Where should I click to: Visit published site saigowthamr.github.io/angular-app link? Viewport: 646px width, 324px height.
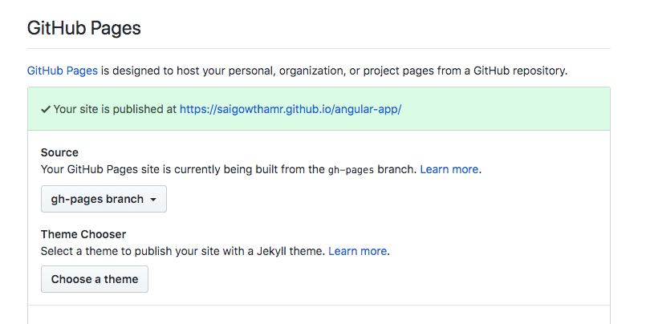click(x=290, y=109)
